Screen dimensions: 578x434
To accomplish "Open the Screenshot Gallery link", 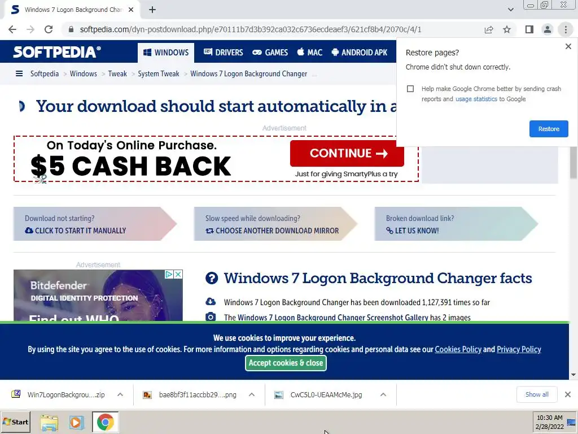I will click(333, 318).
